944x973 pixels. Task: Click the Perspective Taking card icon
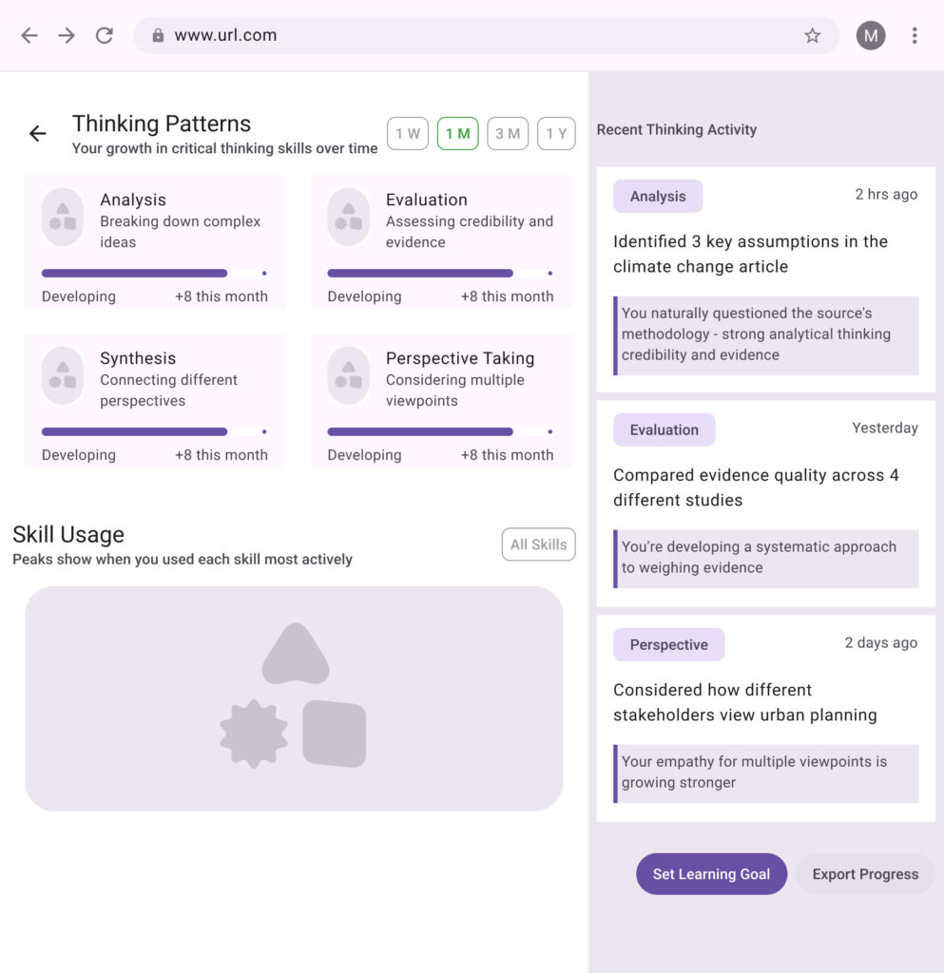(348, 375)
